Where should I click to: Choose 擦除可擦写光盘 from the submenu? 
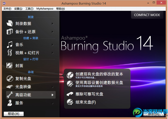89,94
